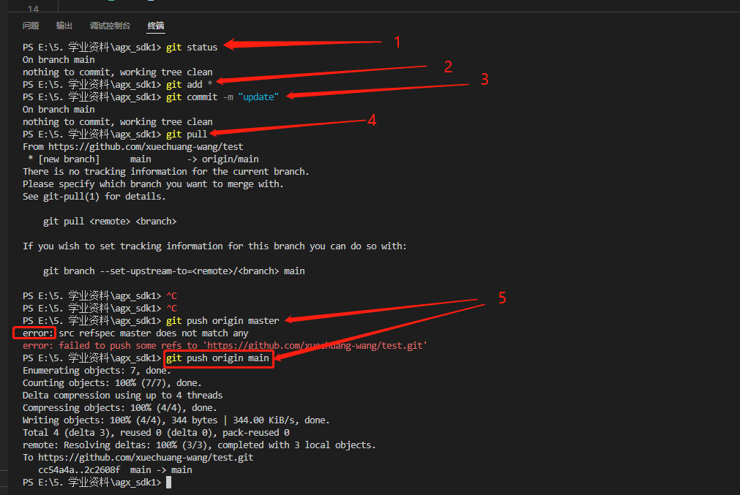Image resolution: width=740 pixels, height=495 pixels.
Task: Open the 输出 panel tab
Action: tap(64, 26)
